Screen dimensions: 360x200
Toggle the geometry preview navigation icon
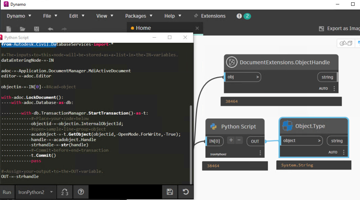346,43
